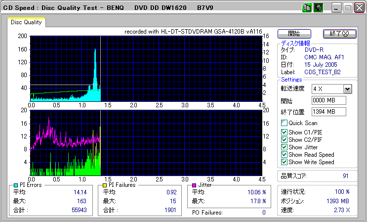Copy the scan result to clipboard icon
The height and width of the screenshot is (222, 367).
[x=307, y=8]
